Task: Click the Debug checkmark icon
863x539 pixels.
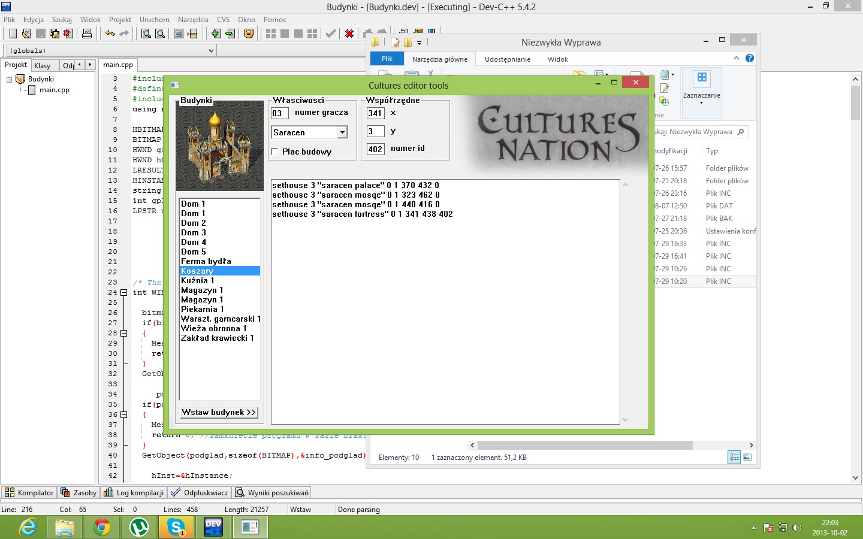Action: (330, 34)
